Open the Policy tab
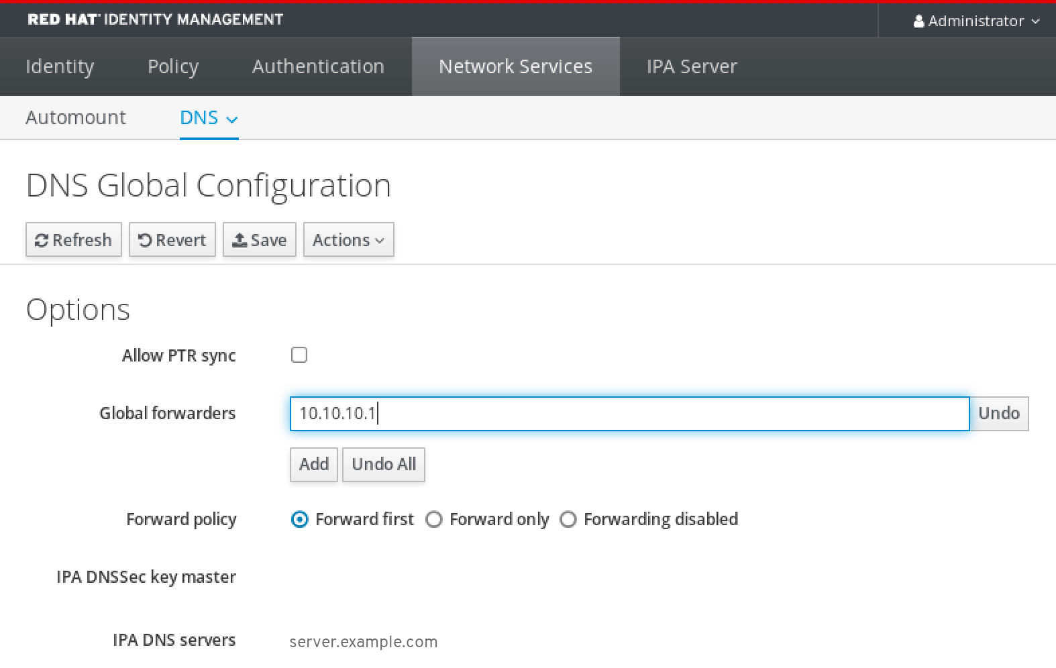Screen dimensions: 1056x668 click(x=173, y=66)
